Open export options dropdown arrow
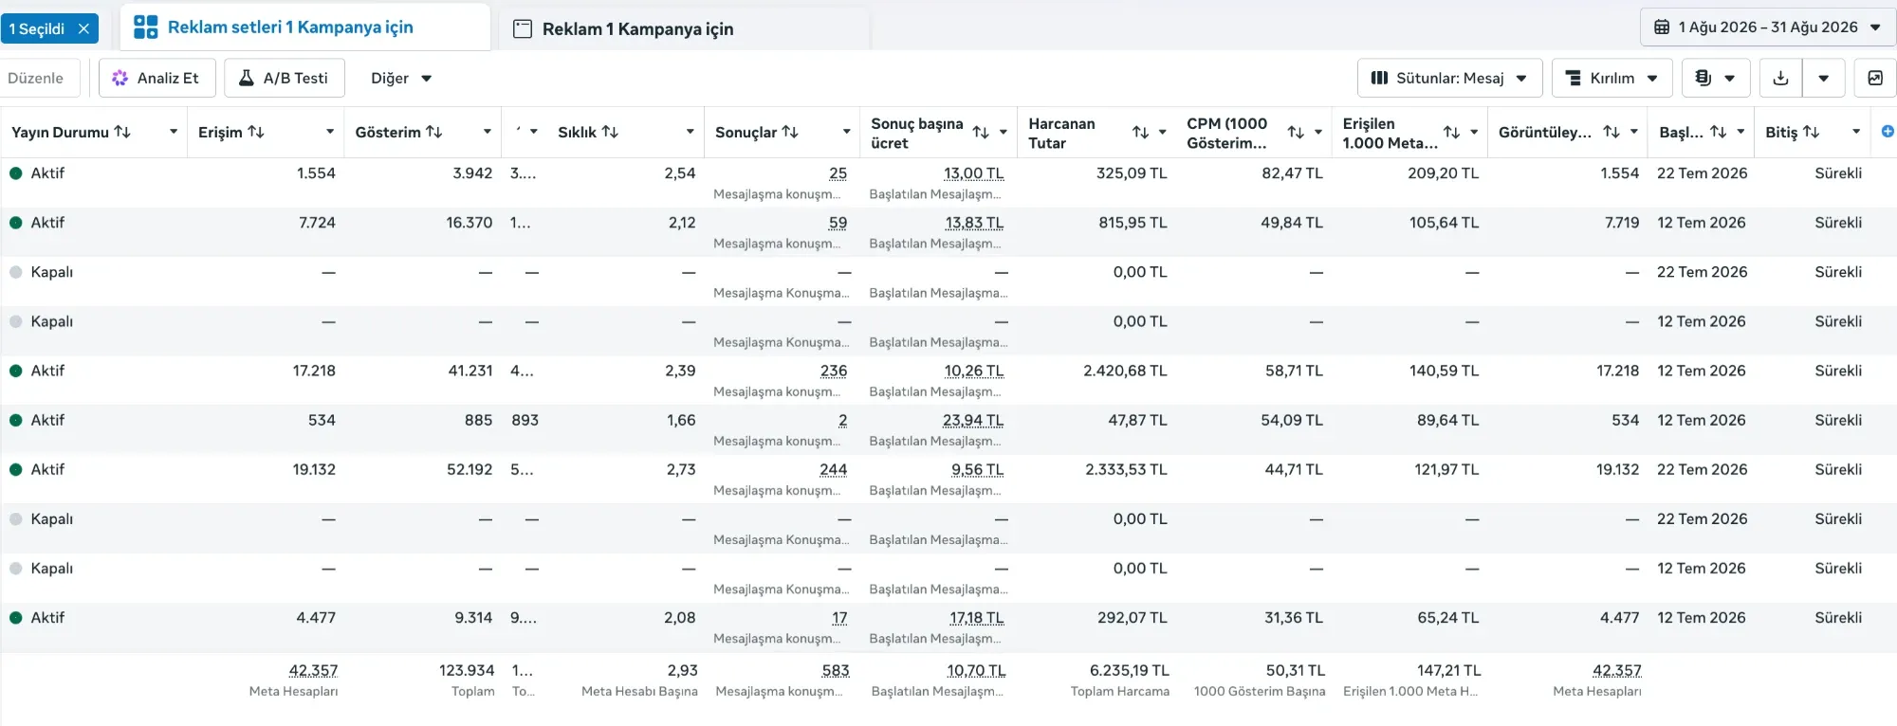 coord(1823,78)
